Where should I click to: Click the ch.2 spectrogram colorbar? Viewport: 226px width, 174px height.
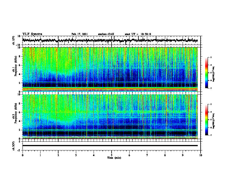click(206, 120)
